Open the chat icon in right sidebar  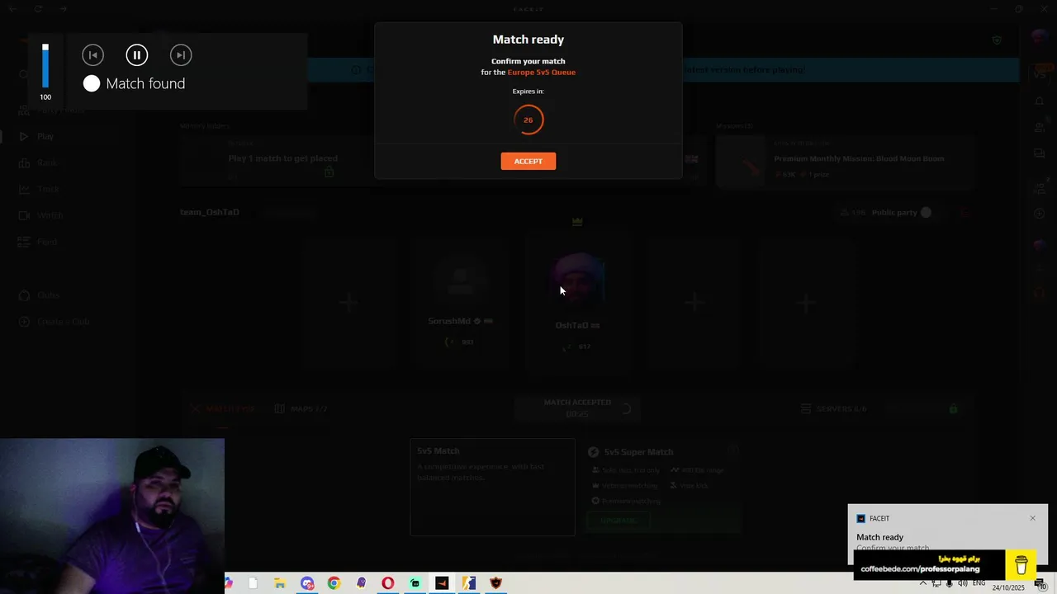click(x=1040, y=153)
